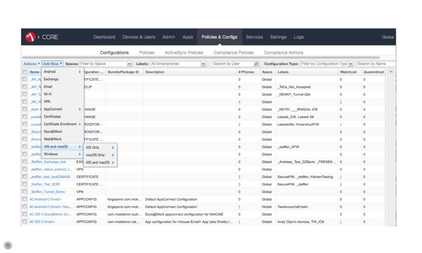Switch to the Admin tab
The height and width of the screenshot is (253, 422).
pyautogui.click(x=169, y=37)
